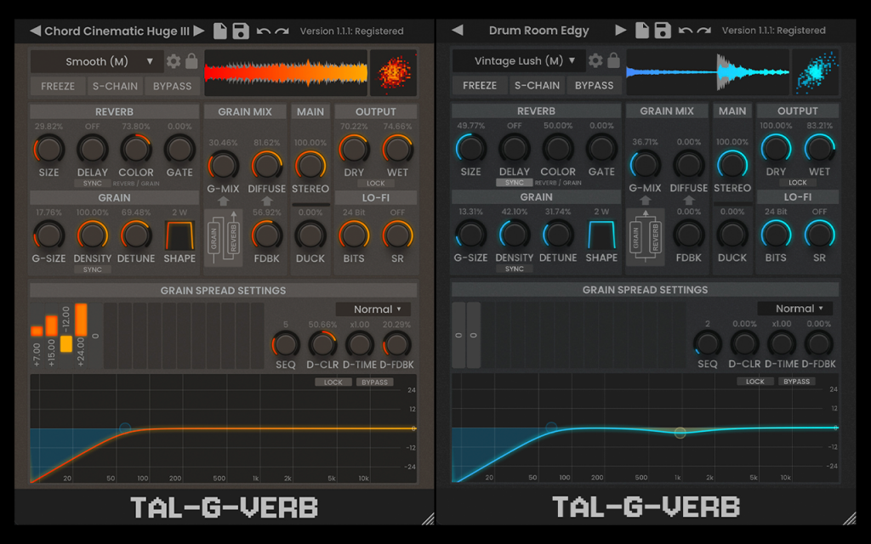Click DENSITY knob in left plugin
Screen dimensions: 871x544
tap(92, 235)
